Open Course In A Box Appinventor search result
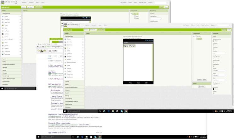Image resolution: width=234 pixels, height=139 pixels. (x=59, y=123)
